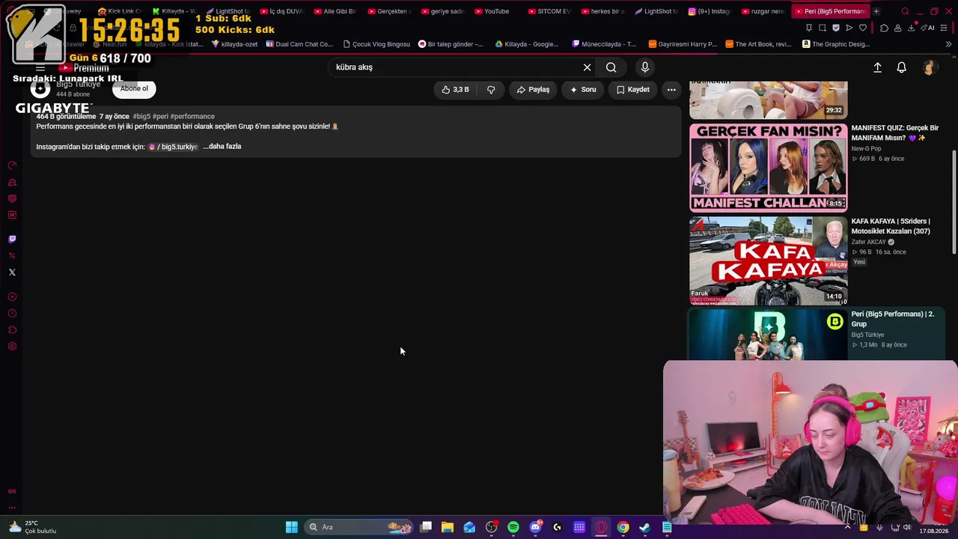
Task: Click the taskbar Ara search box
Action: click(x=359, y=527)
